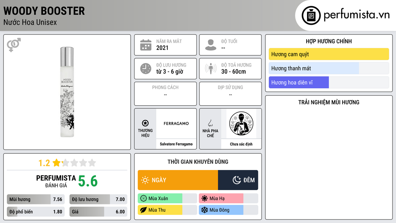This screenshot has width=396, height=223.
Task: Click the Hương cam quýt accord bar
Action: (329, 54)
